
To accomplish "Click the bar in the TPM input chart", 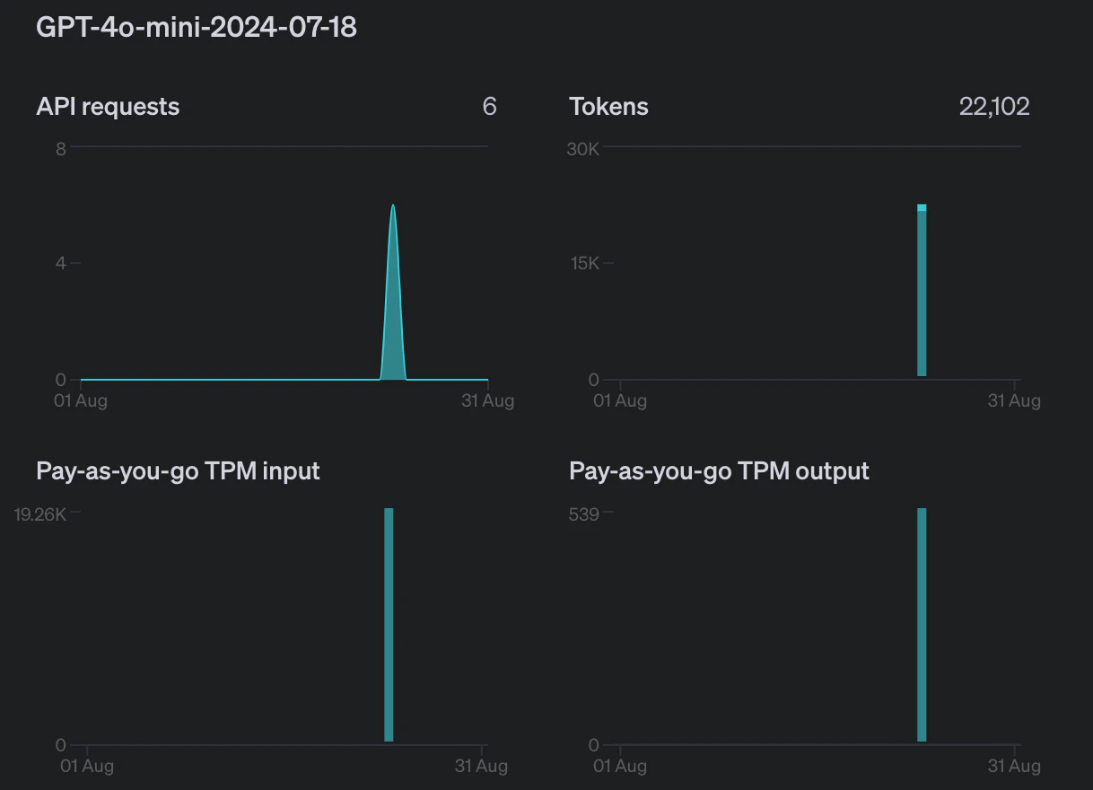I will tap(389, 625).
